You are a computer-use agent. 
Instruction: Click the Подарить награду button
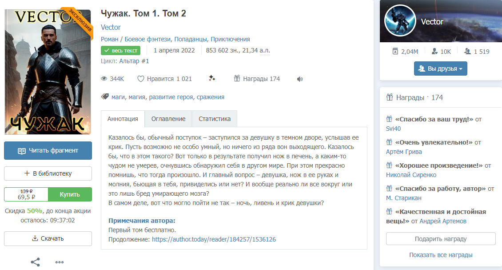pos(441,239)
